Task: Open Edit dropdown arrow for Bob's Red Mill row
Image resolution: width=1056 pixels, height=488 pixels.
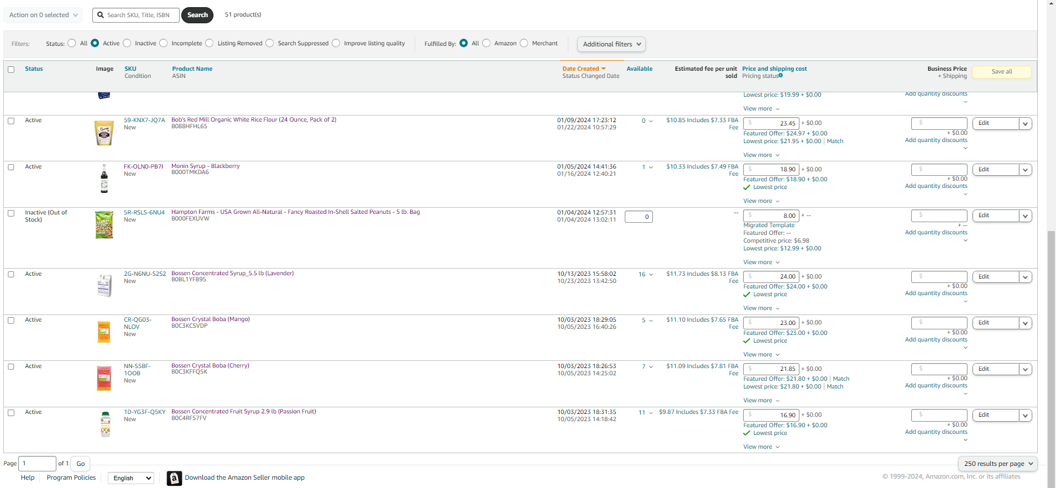Action: (x=1026, y=124)
